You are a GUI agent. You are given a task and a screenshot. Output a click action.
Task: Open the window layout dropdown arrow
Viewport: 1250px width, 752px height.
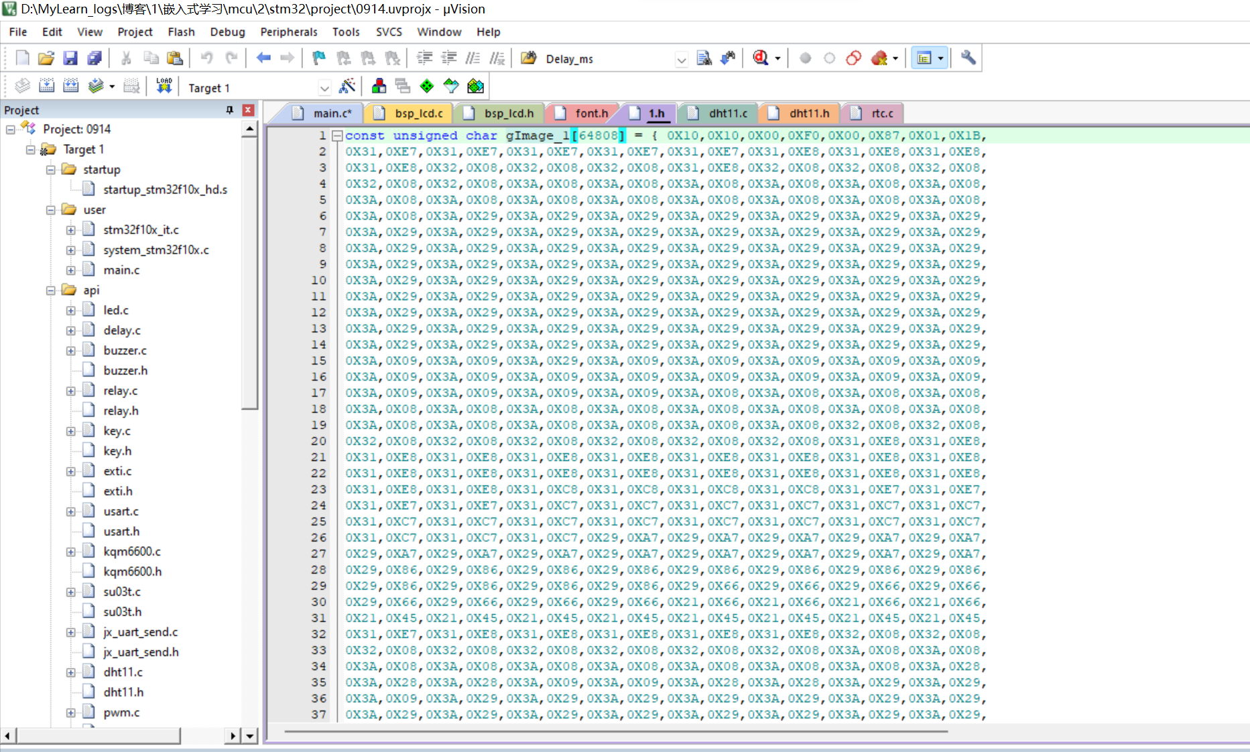[940, 59]
